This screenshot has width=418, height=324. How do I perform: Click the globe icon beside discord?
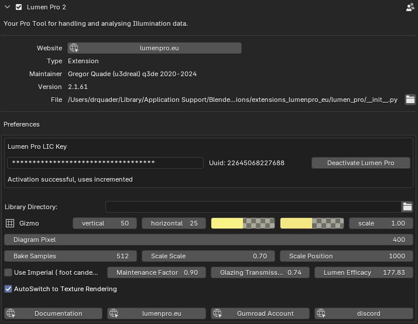[x=321, y=313]
